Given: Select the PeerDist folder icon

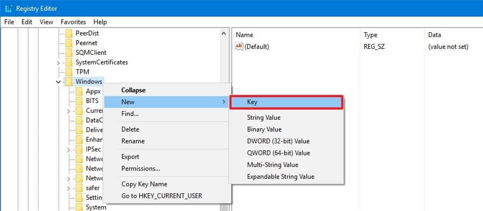Looking at the screenshot, I should tap(69, 33).
